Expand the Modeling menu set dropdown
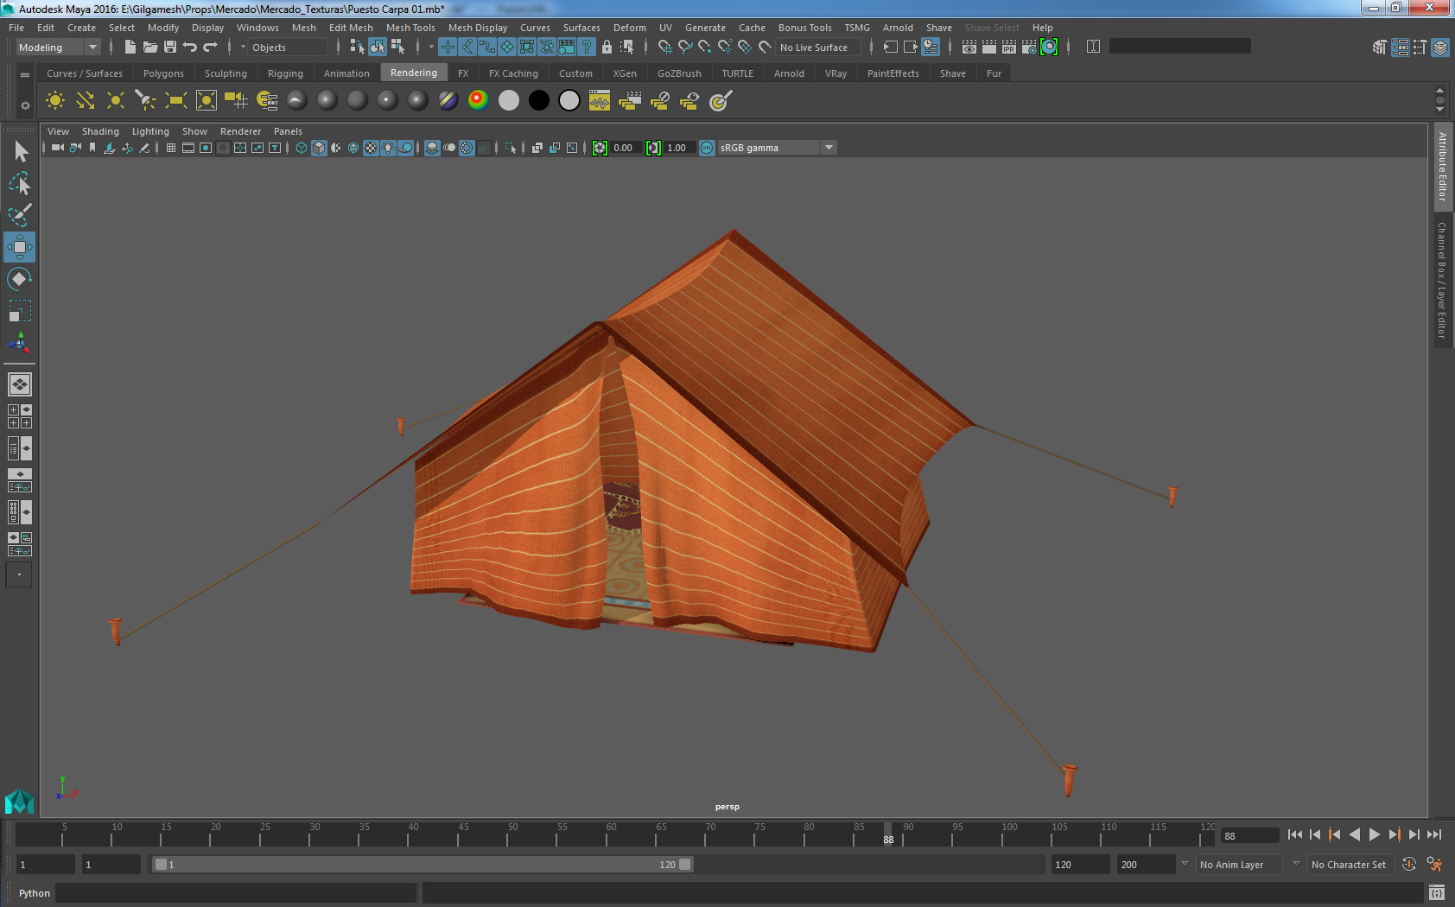The height and width of the screenshot is (907, 1455). click(x=92, y=48)
